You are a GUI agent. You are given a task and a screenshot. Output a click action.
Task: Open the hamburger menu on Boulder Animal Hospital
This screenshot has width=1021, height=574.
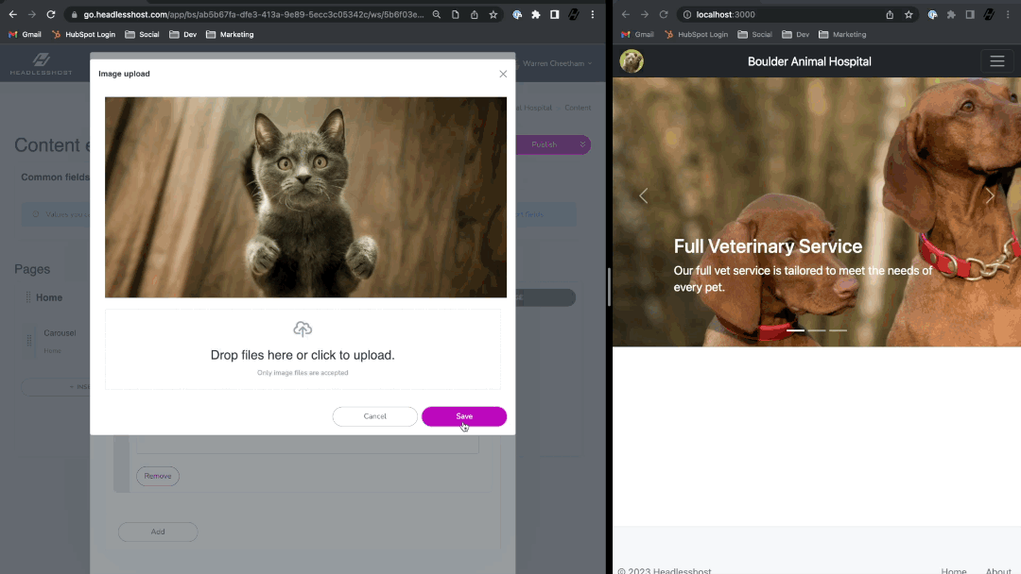pos(996,61)
